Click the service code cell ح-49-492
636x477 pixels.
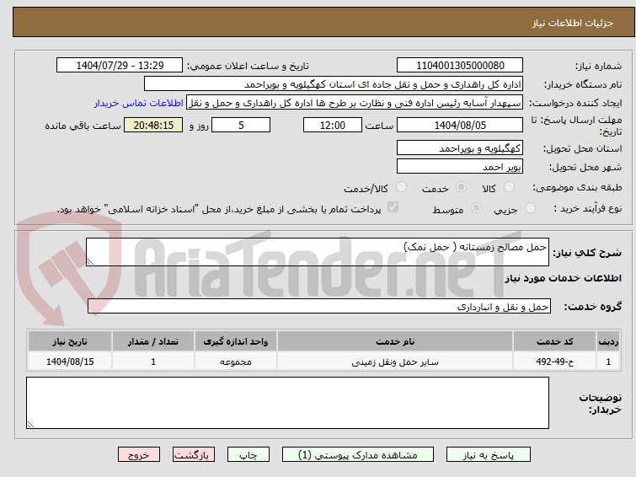(554, 362)
